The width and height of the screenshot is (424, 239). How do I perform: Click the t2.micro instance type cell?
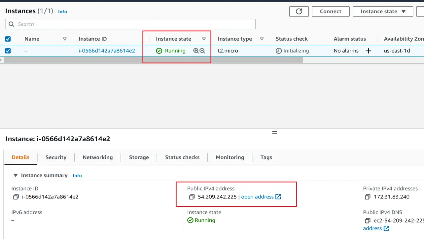(228, 51)
